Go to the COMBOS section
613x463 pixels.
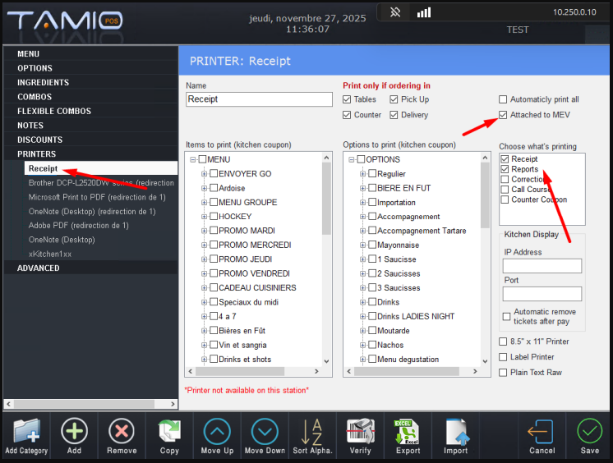point(90,97)
